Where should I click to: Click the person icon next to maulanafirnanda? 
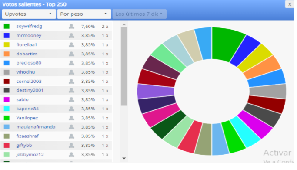pyautogui.click(x=71, y=127)
